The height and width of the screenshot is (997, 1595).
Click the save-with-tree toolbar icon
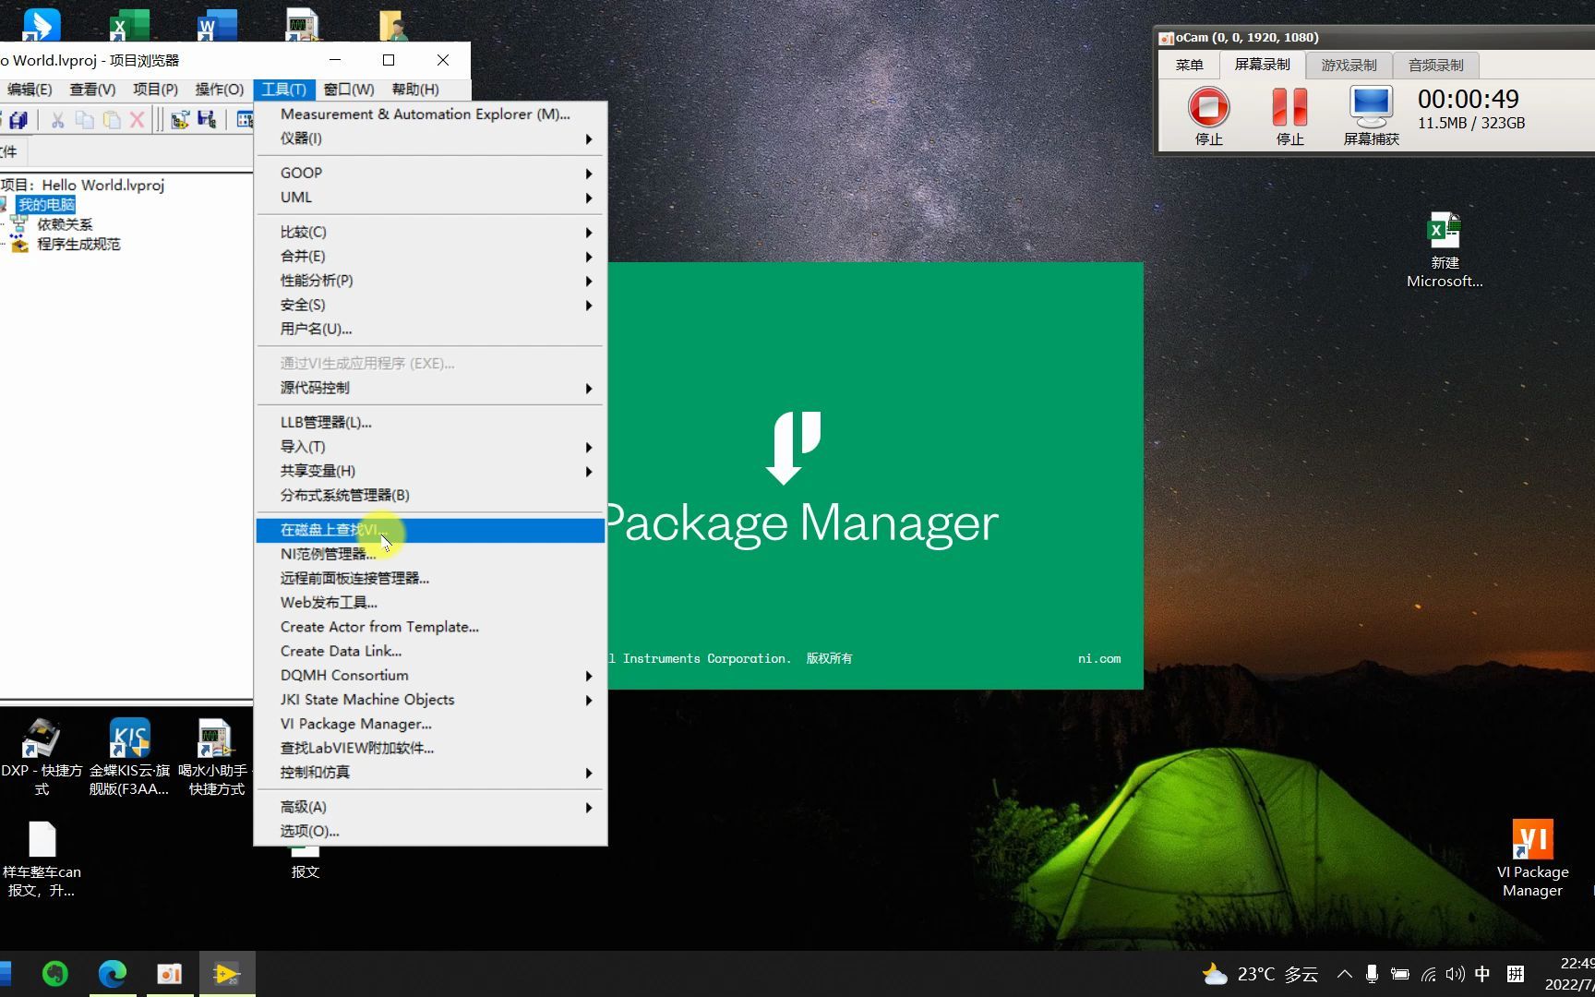(x=207, y=120)
